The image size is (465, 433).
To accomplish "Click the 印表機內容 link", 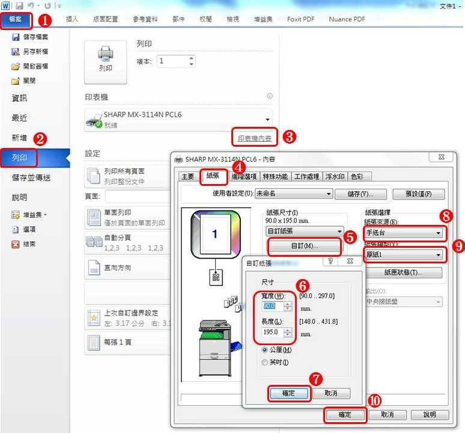I will [254, 138].
